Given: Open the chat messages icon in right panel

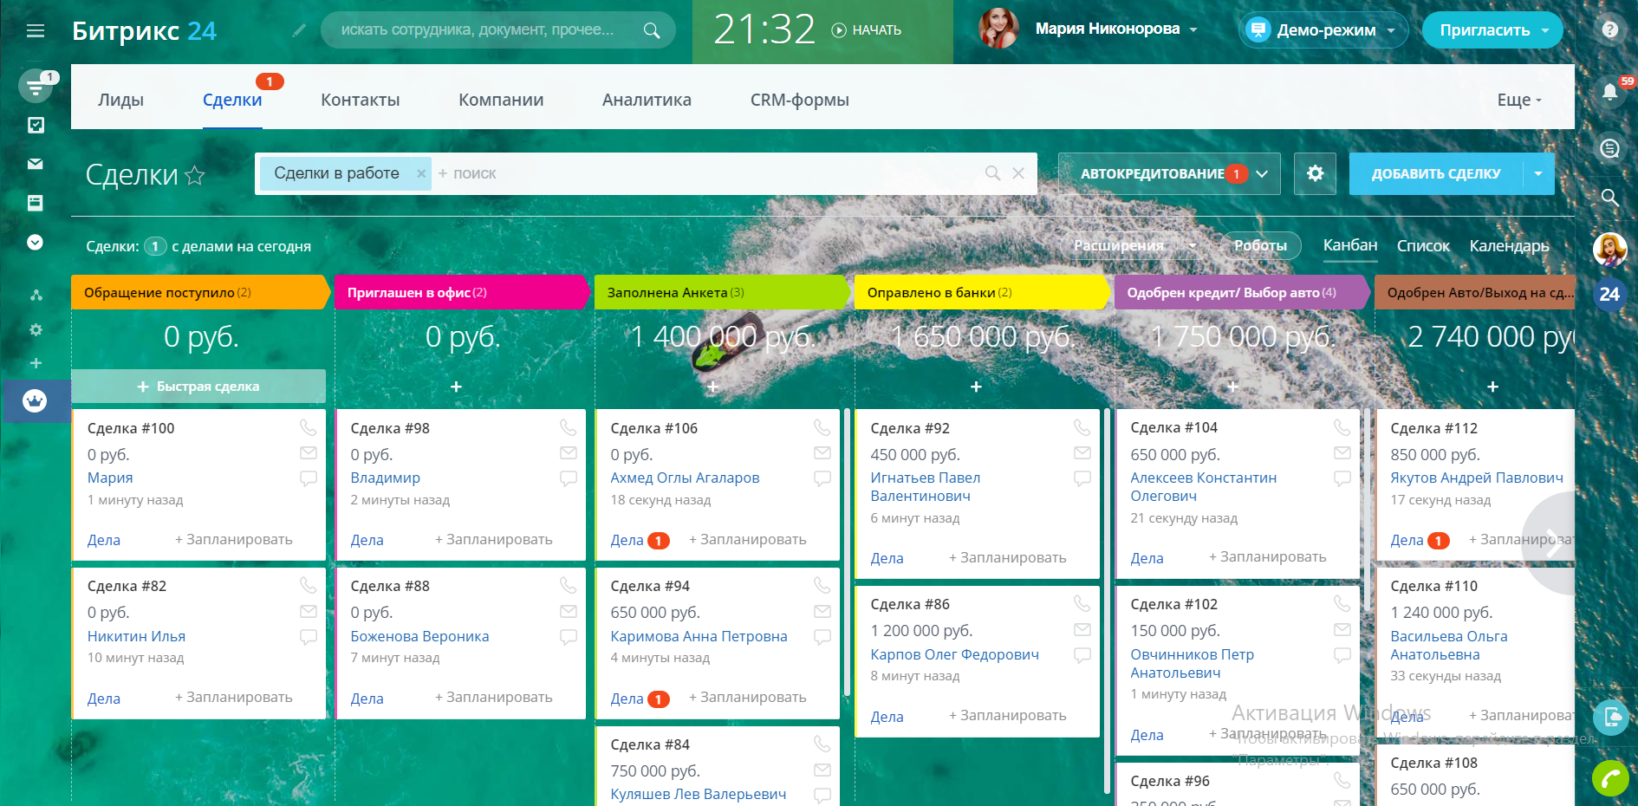Looking at the screenshot, I should (1609, 148).
